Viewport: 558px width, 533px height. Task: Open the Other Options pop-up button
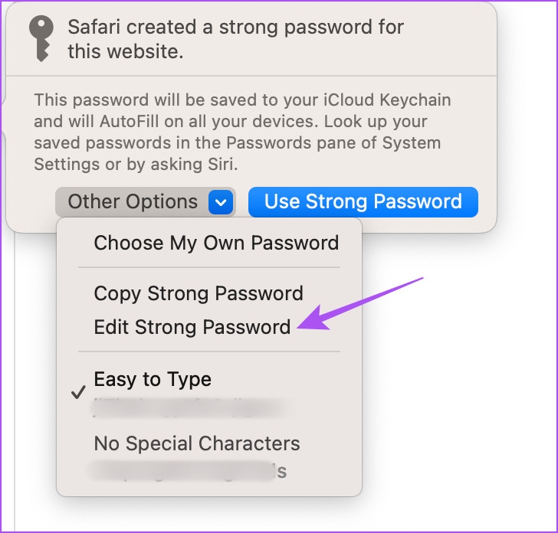[x=145, y=202]
